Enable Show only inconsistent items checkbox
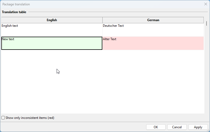Screen dimensions: 210x132 coord(3,118)
